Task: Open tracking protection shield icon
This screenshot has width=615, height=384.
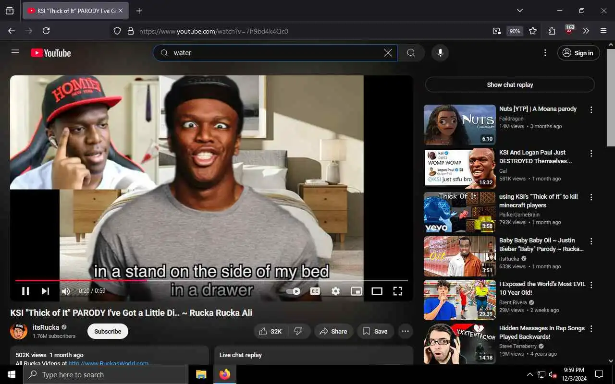Action: 117,31
